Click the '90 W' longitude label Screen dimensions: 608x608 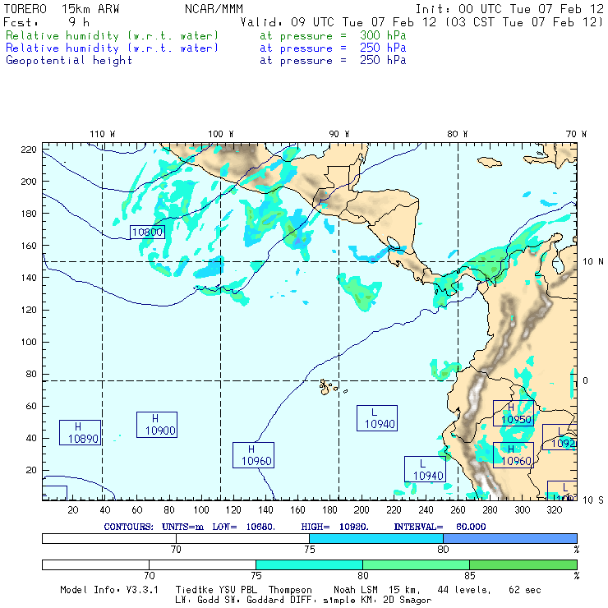[339, 134]
